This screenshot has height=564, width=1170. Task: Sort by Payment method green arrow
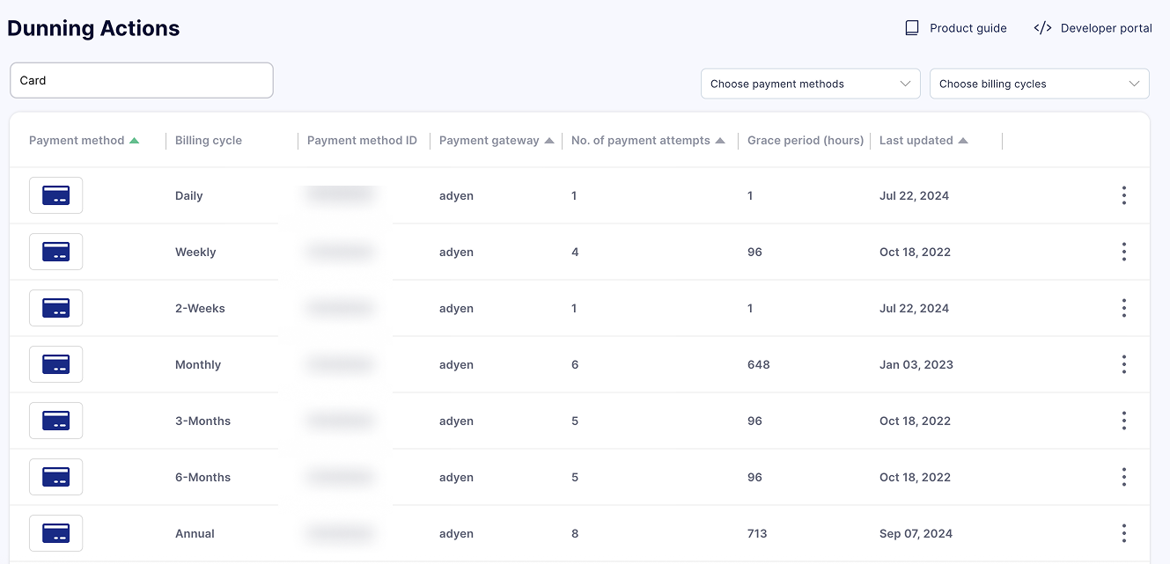click(x=135, y=140)
